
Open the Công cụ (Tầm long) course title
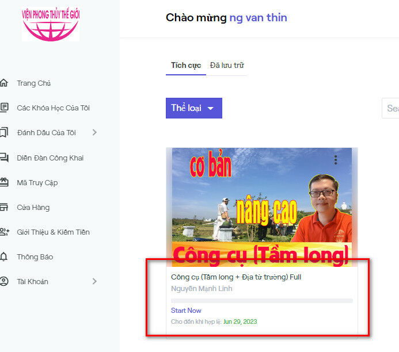click(236, 277)
